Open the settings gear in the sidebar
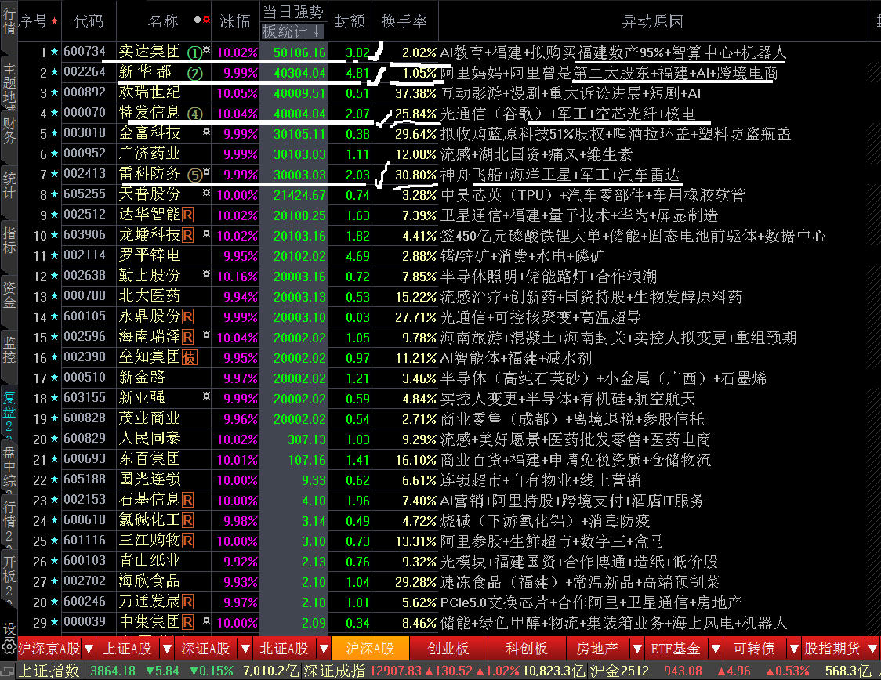Image resolution: width=881 pixels, height=680 pixels. [9, 646]
